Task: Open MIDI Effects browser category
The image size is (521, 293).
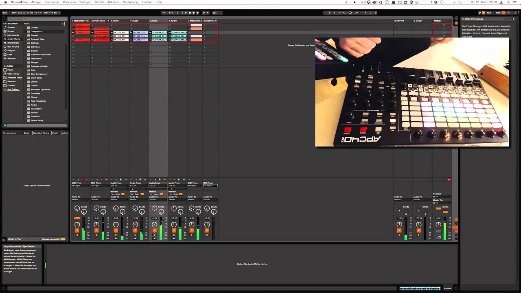Action: [x=13, y=43]
